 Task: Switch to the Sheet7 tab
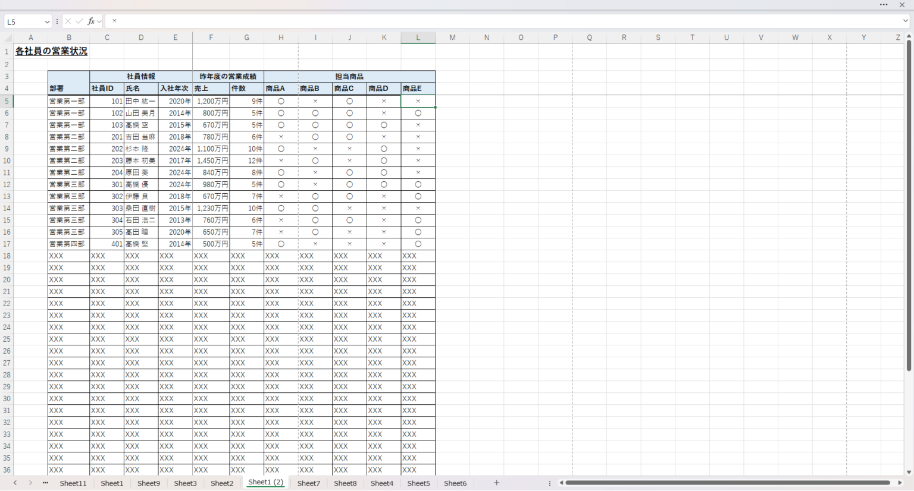[x=309, y=483]
